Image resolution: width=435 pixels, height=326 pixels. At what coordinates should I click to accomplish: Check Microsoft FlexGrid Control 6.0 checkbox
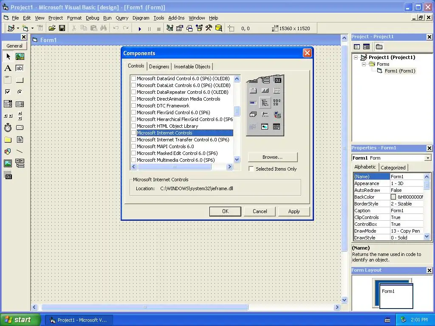pos(133,112)
